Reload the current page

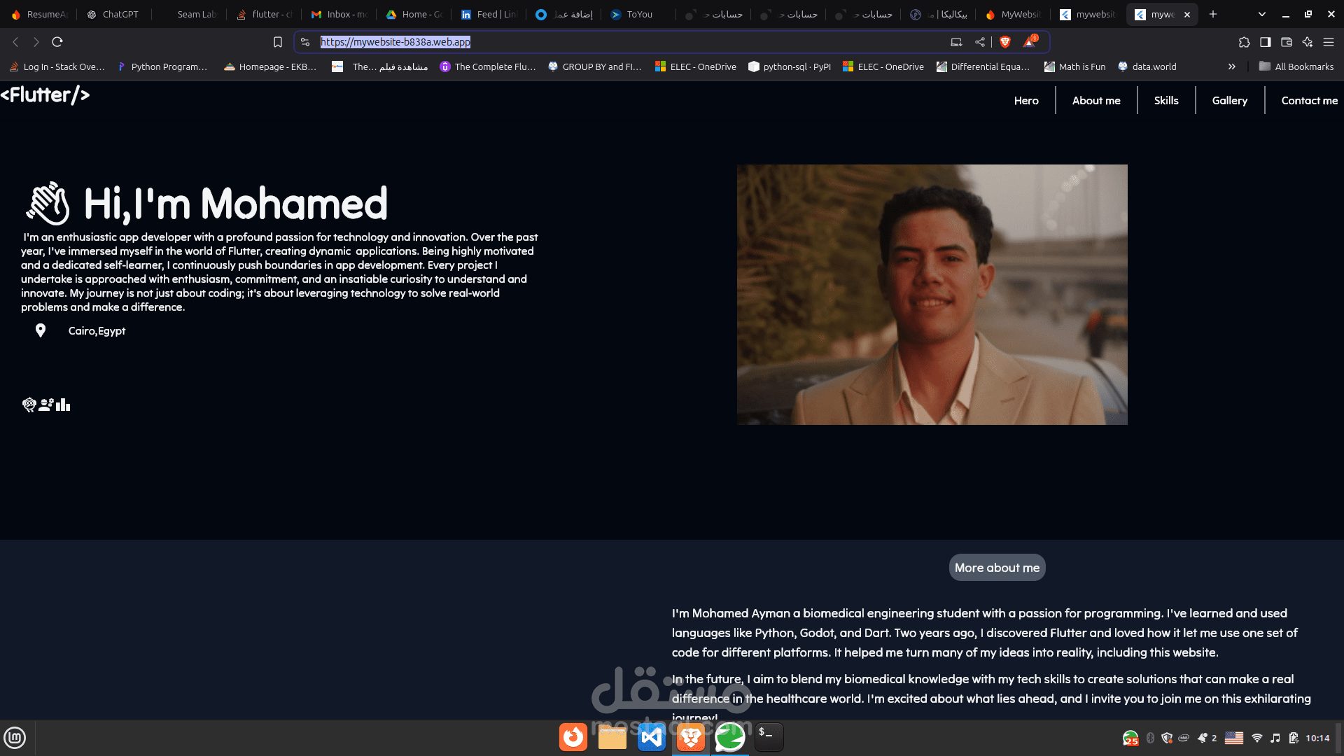[x=57, y=42]
